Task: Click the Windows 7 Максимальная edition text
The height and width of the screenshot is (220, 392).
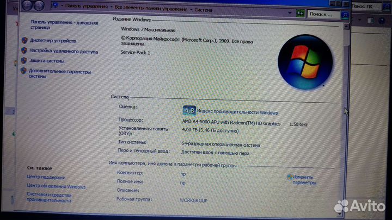Action: (148, 30)
